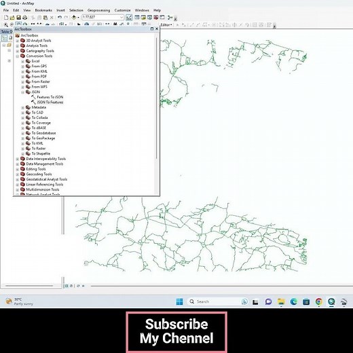The image size is (353, 353).
Task: Click the Paste icon in the Standard toolbar
Action: coord(45,18)
